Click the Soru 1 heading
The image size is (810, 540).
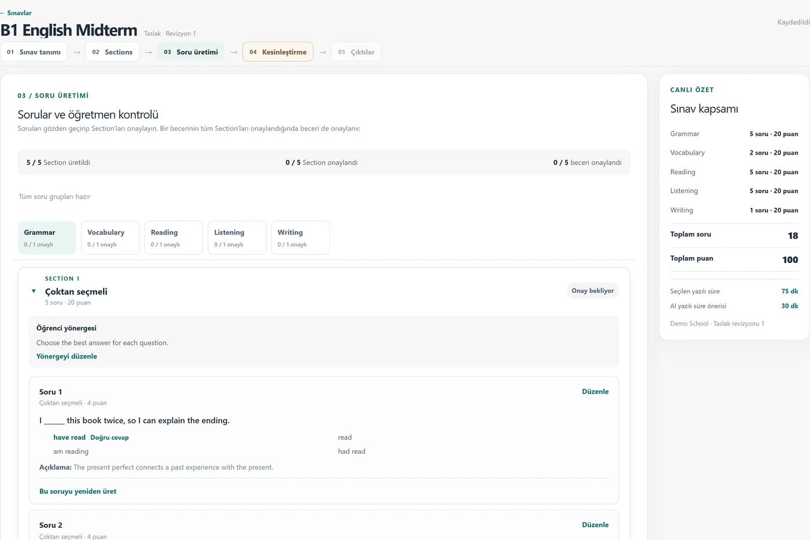coord(50,392)
